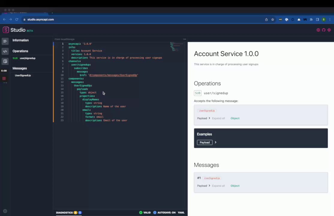Click the share page icon in address bar
Image resolution: width=334 pixels, height=216 pixels.
(x=266, y=19)
